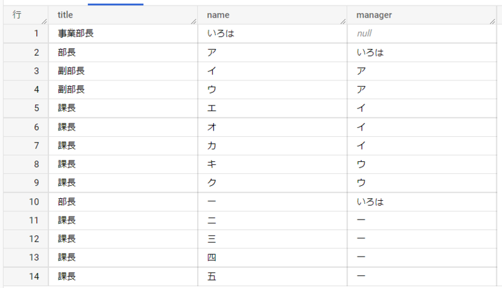Image resolution: width=502 pixels, height=288 pixels.
Task: Click the name column resize handle
Action: pyautogui.click(x=344, y=21)
